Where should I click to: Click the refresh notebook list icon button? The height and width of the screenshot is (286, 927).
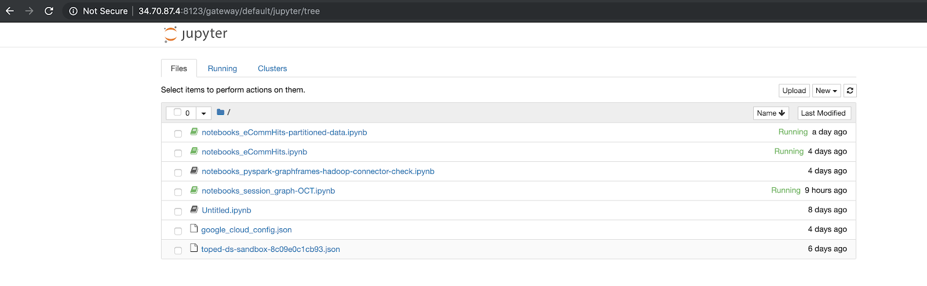point(850,91)
